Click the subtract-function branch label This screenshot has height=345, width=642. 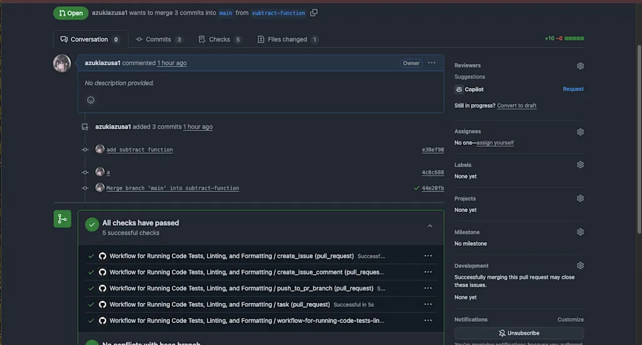(x=278, y=13)
